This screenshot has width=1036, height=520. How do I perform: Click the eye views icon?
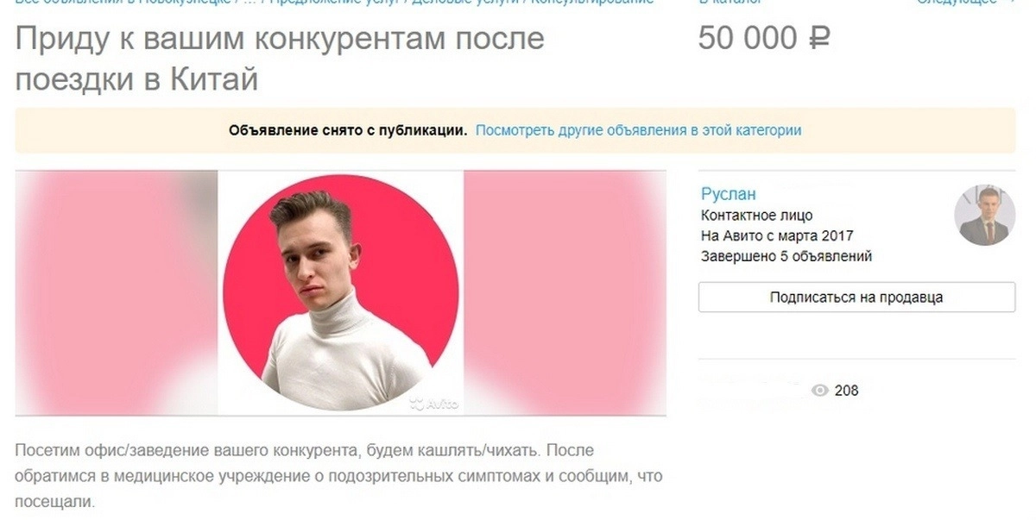tap(820, 391)
